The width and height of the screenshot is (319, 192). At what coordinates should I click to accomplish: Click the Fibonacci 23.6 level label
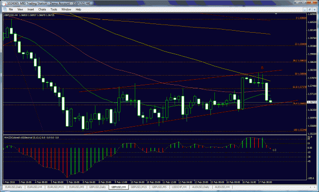(300, 44)
